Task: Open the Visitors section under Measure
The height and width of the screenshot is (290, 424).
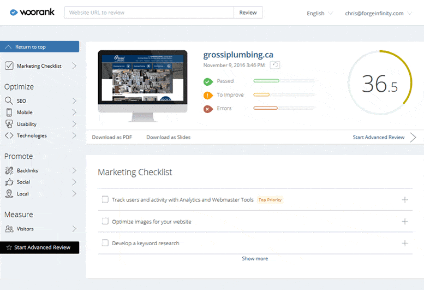Action: (x=25, y=229)
